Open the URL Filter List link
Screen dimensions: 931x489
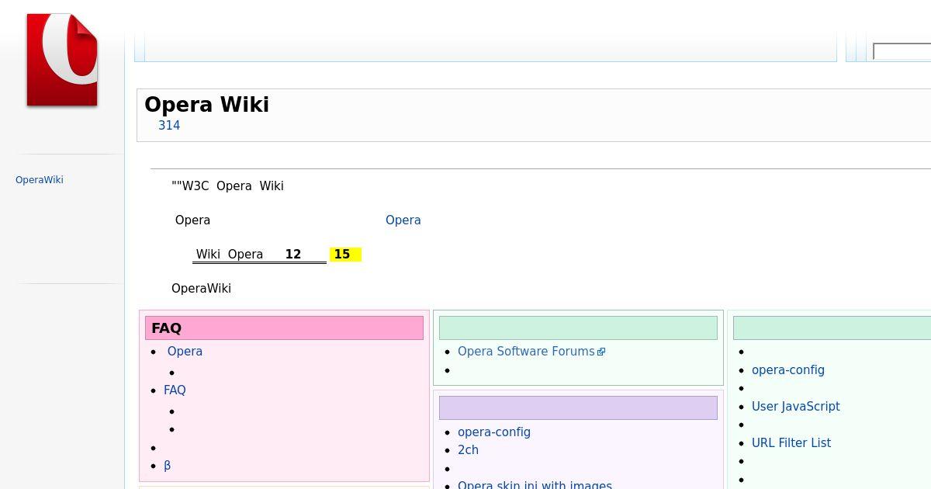tap(791, 443)
